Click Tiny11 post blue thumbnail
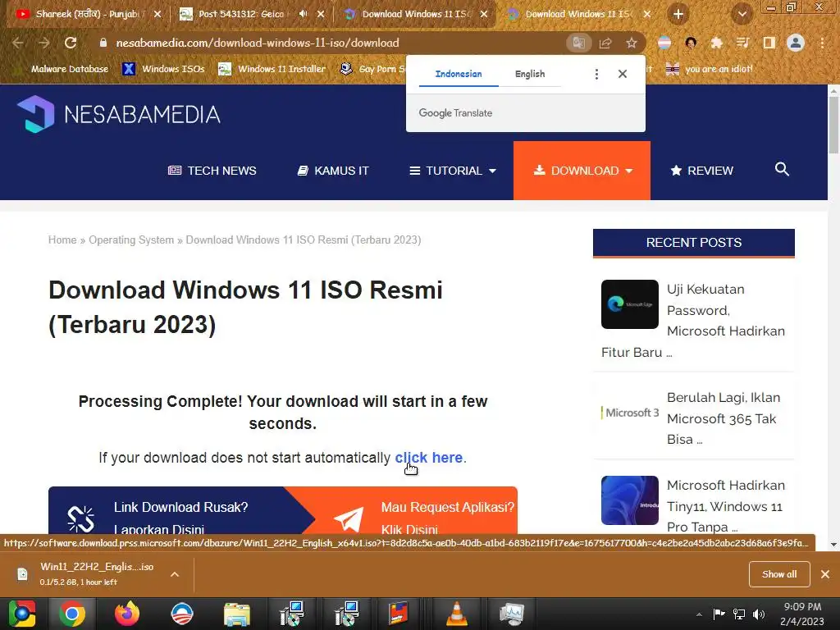Screen dimensions: 840x630 (x=629, y=500)
